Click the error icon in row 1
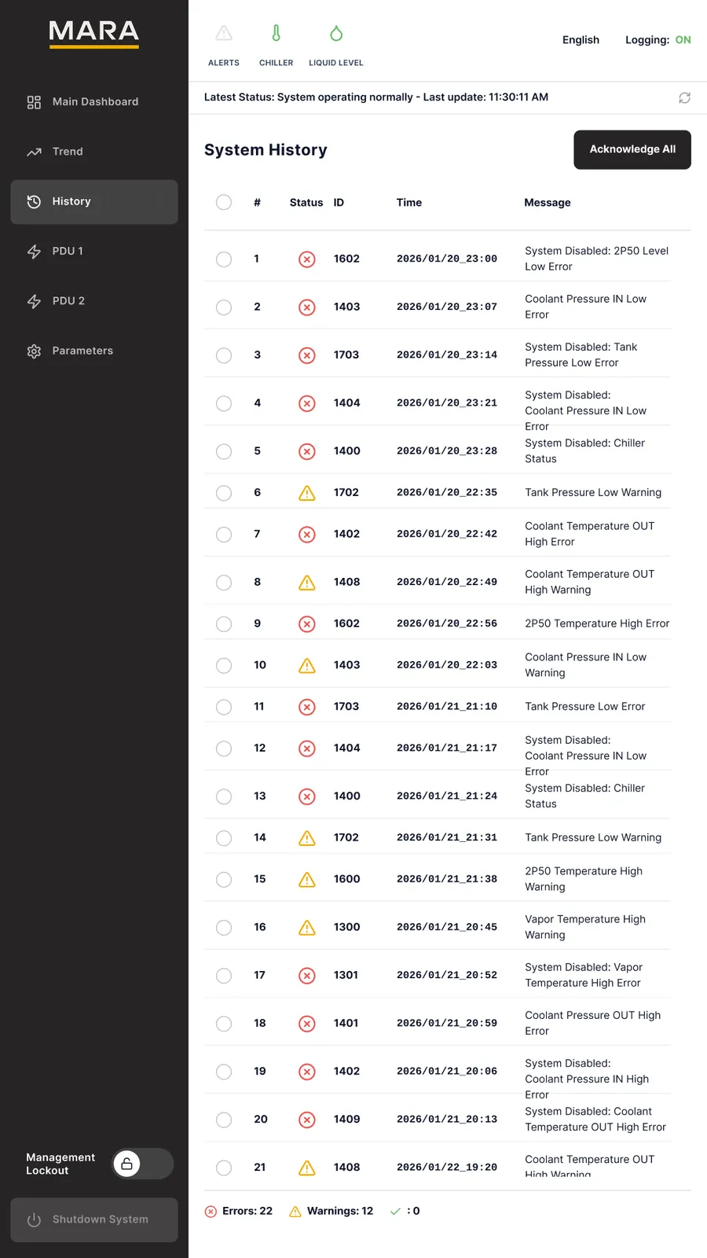The height and width of the screenshot is (1258, 707). (x=307, y=259)
